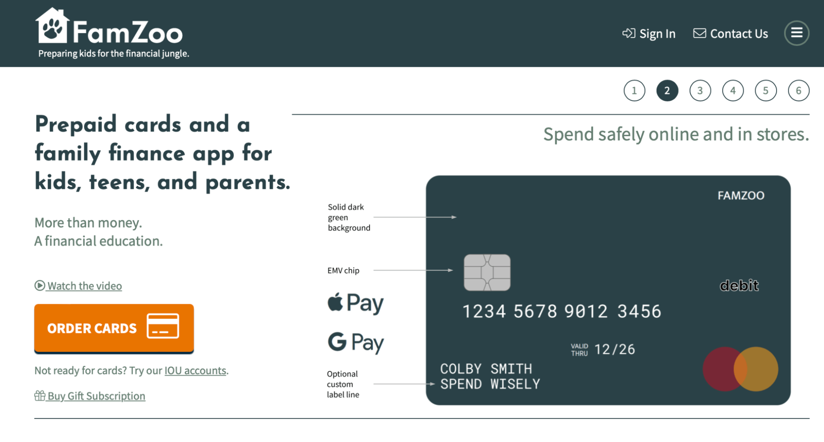Select carousel slide 5
The image size is (824, 442).
(765, 90)
